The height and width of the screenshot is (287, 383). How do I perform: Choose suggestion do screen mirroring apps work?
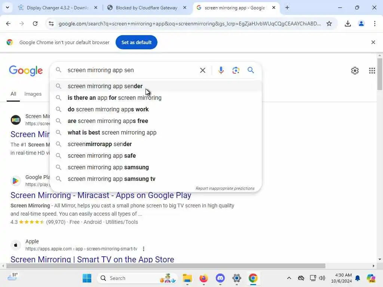156,109
